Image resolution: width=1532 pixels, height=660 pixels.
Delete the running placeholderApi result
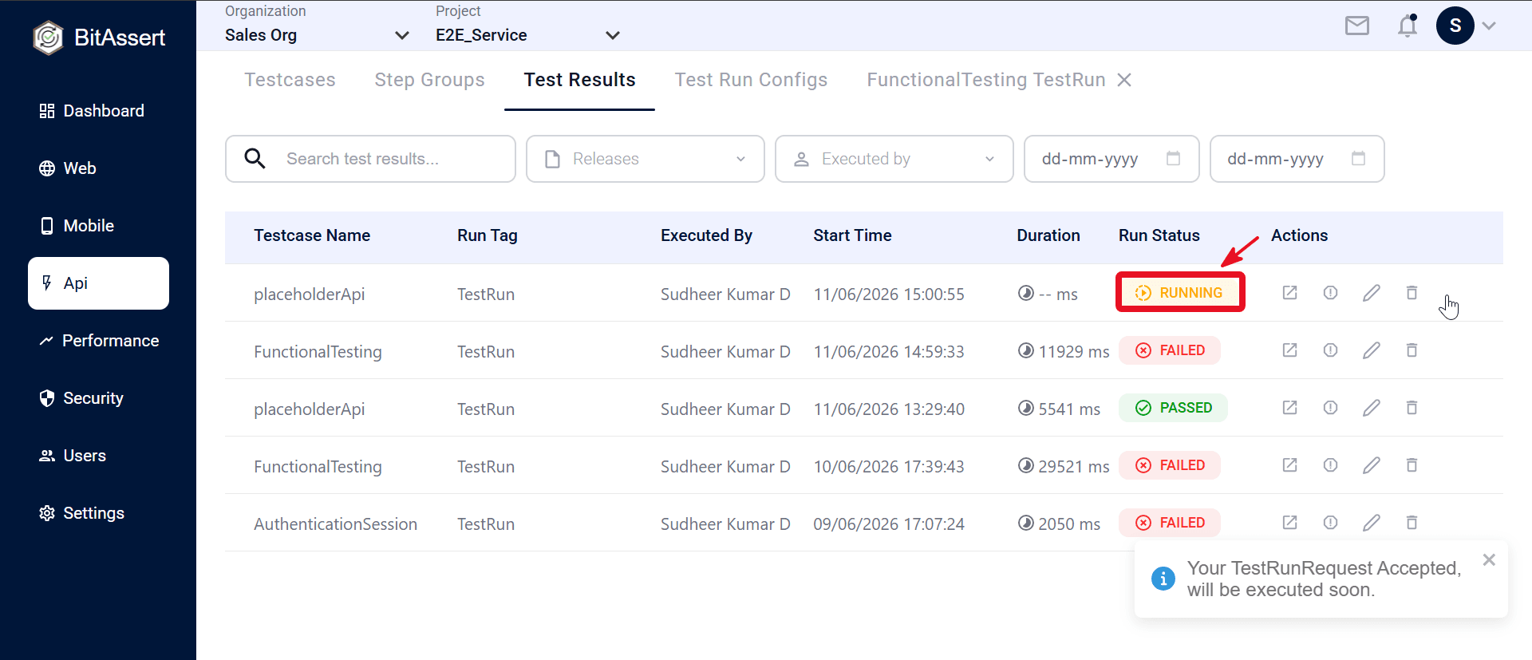pyautogui.click(x=1412, y=293)
